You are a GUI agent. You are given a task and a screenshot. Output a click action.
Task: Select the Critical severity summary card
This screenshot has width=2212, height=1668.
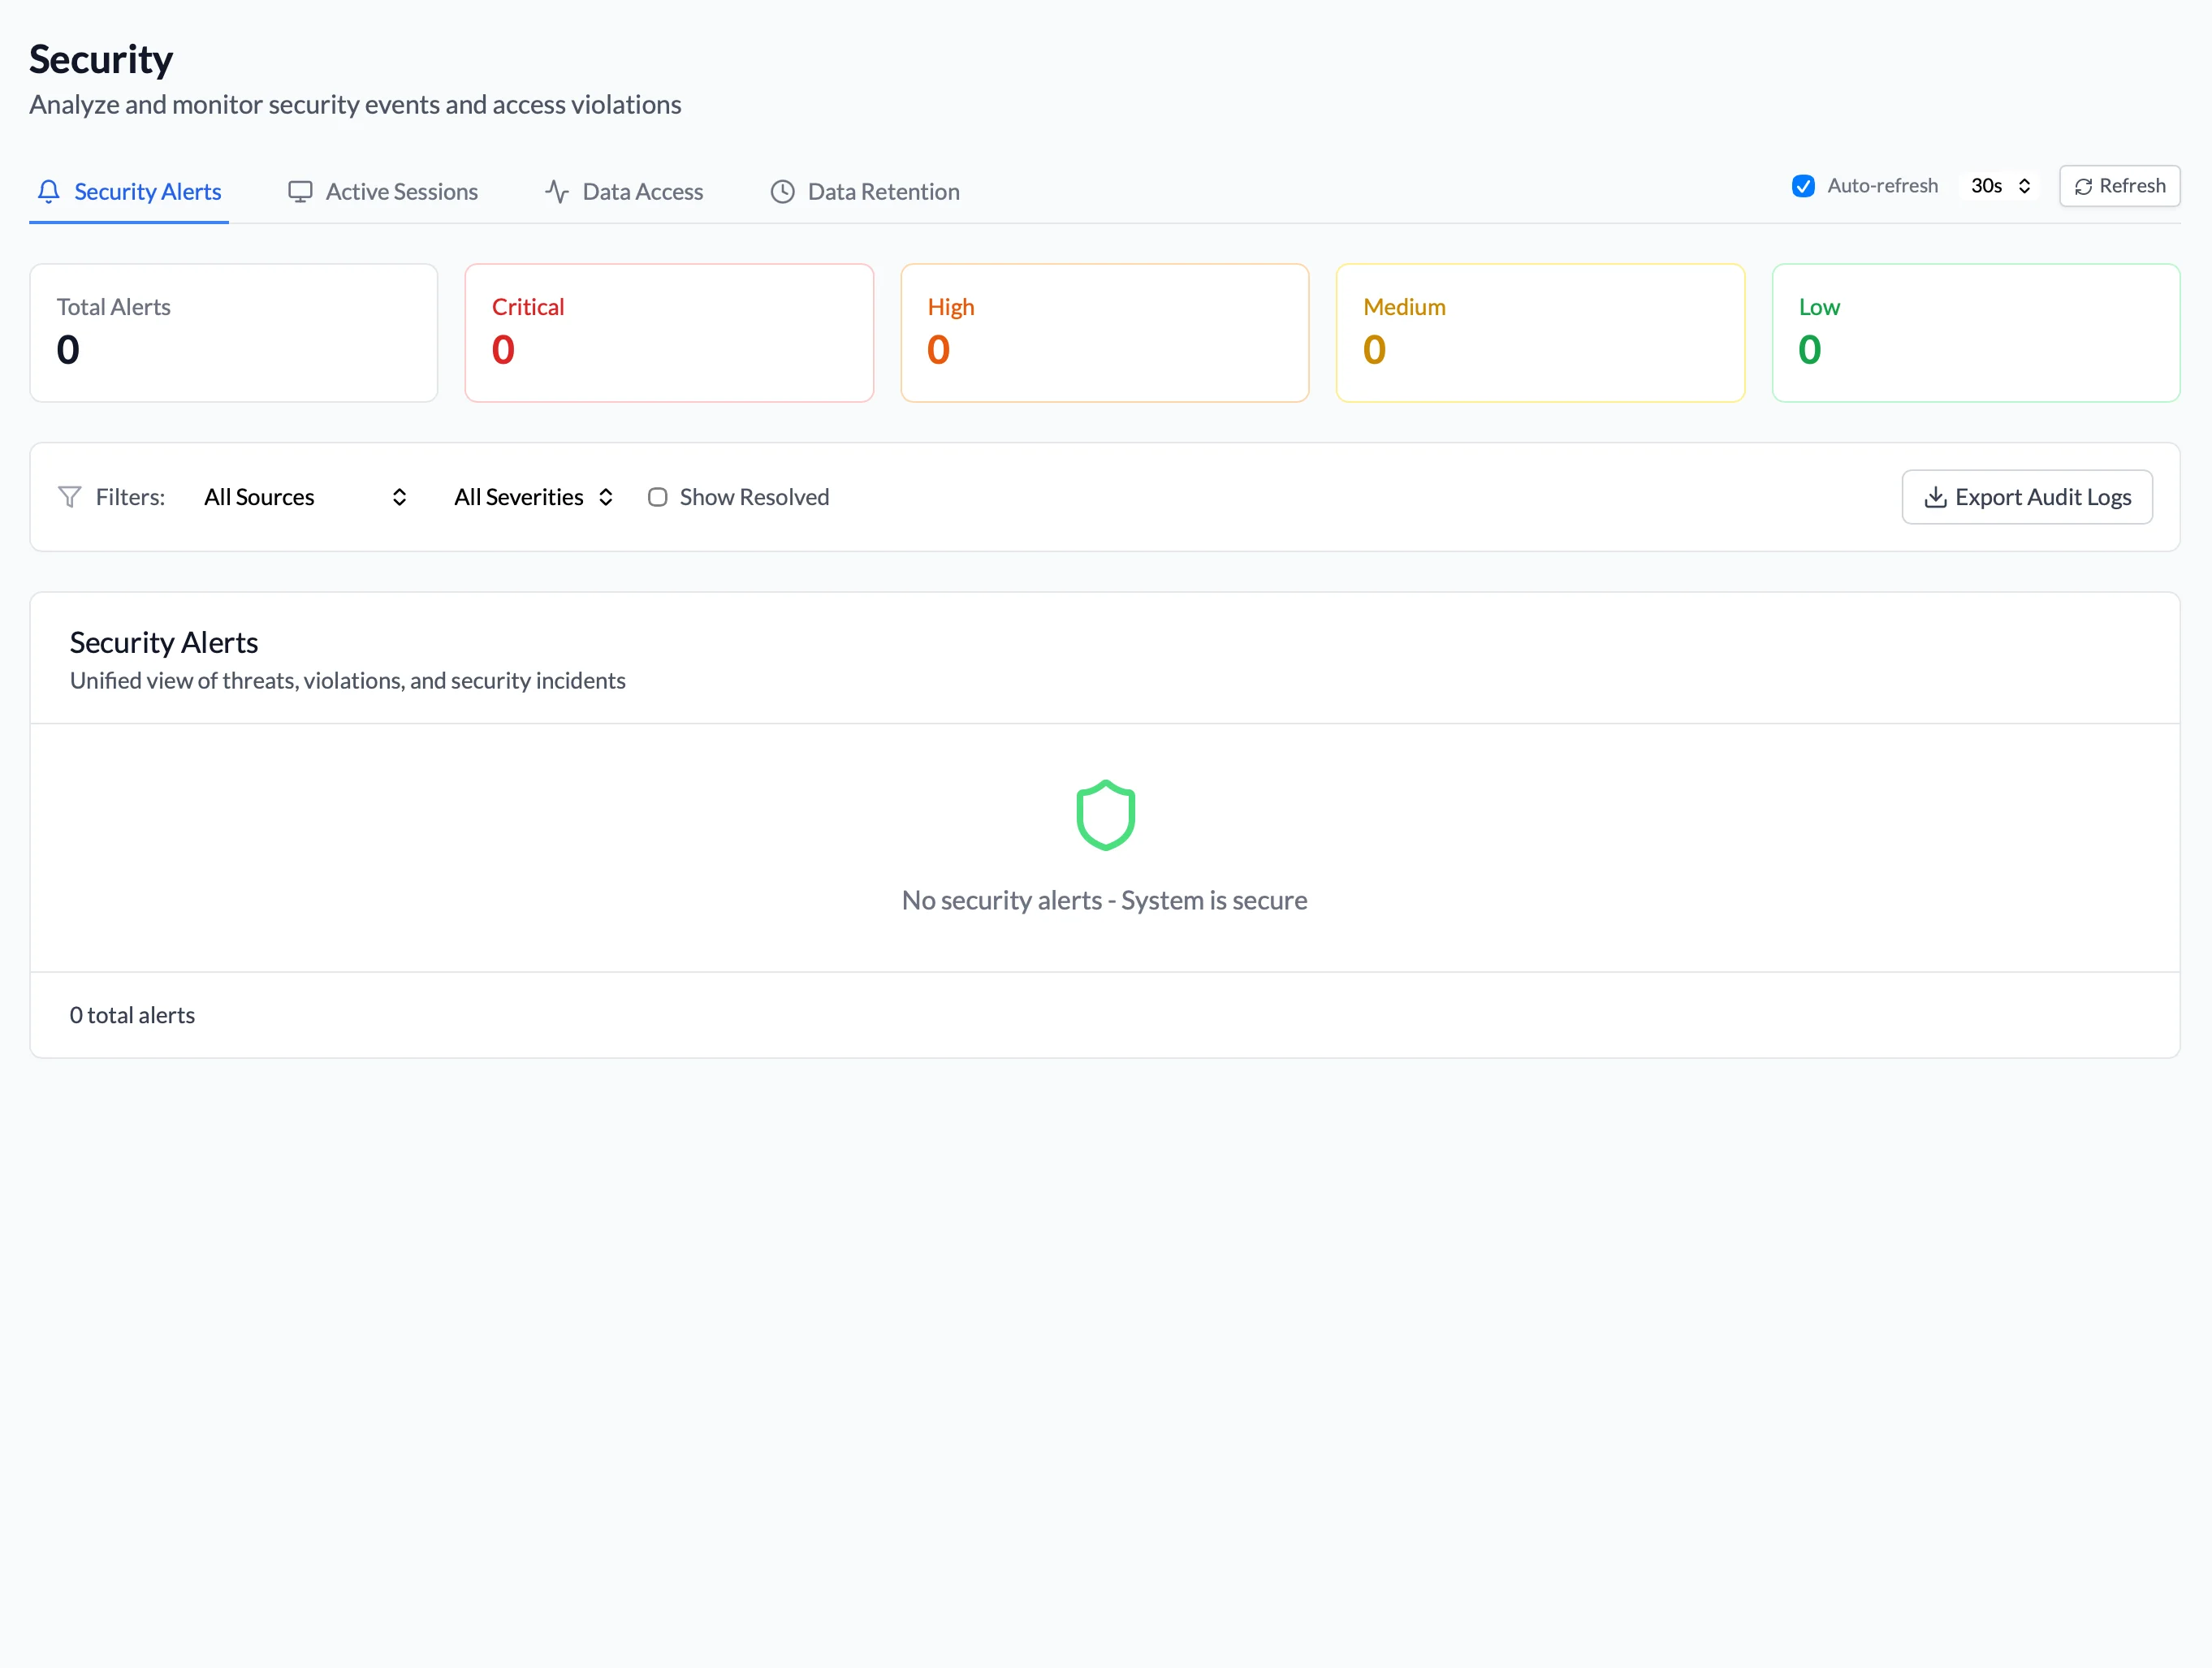point(668,332)
